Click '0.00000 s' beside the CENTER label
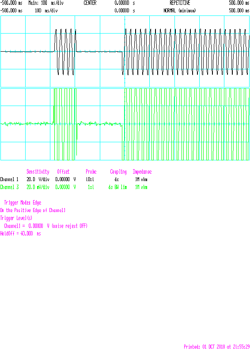Image resolution: width=250 pixels, height=349 pixels. tap(125, 3)
